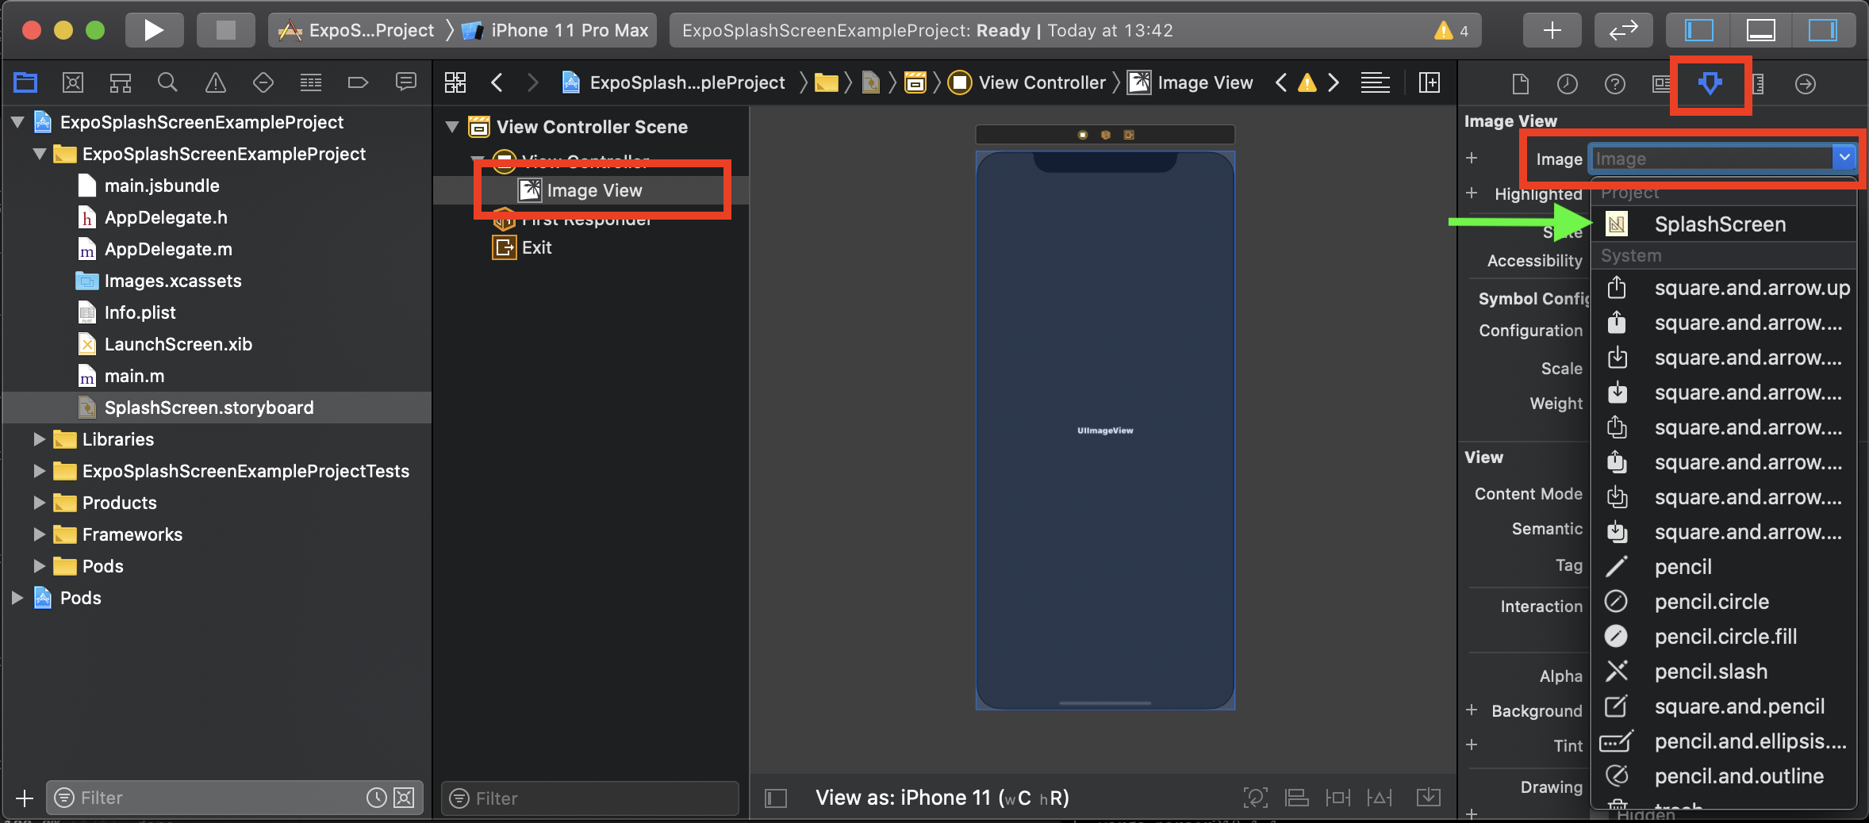Select the iPhone 11 Pro Max destination
The image size is (1869, 823).
coord(557,30)
